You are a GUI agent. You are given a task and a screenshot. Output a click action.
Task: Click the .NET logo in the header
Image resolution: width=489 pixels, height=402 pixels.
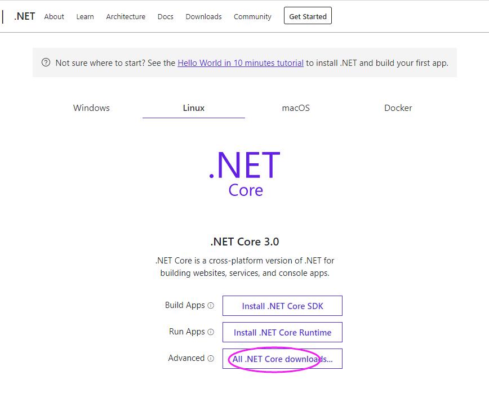(x=24, y=16)
